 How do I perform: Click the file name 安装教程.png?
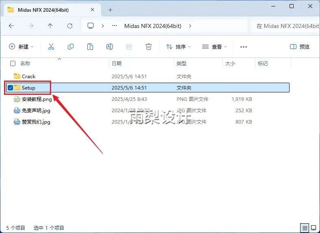[37, 99]
